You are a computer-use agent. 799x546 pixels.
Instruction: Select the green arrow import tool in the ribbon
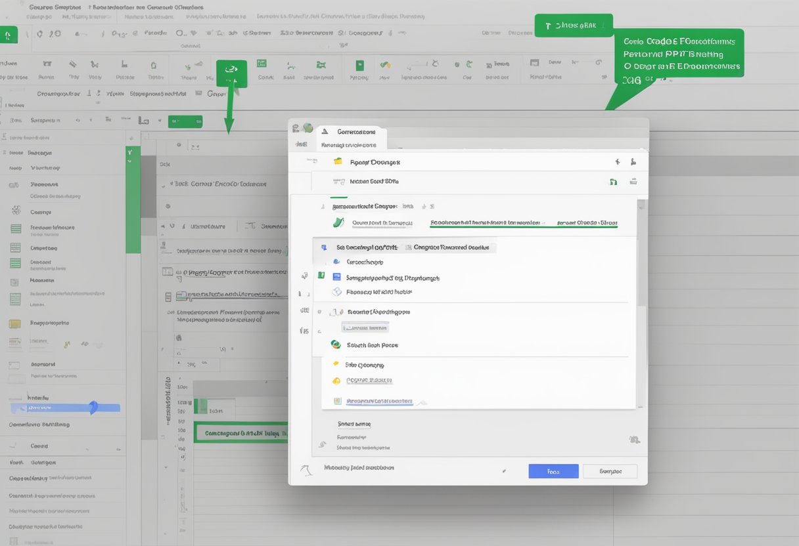tap(231, 71)
